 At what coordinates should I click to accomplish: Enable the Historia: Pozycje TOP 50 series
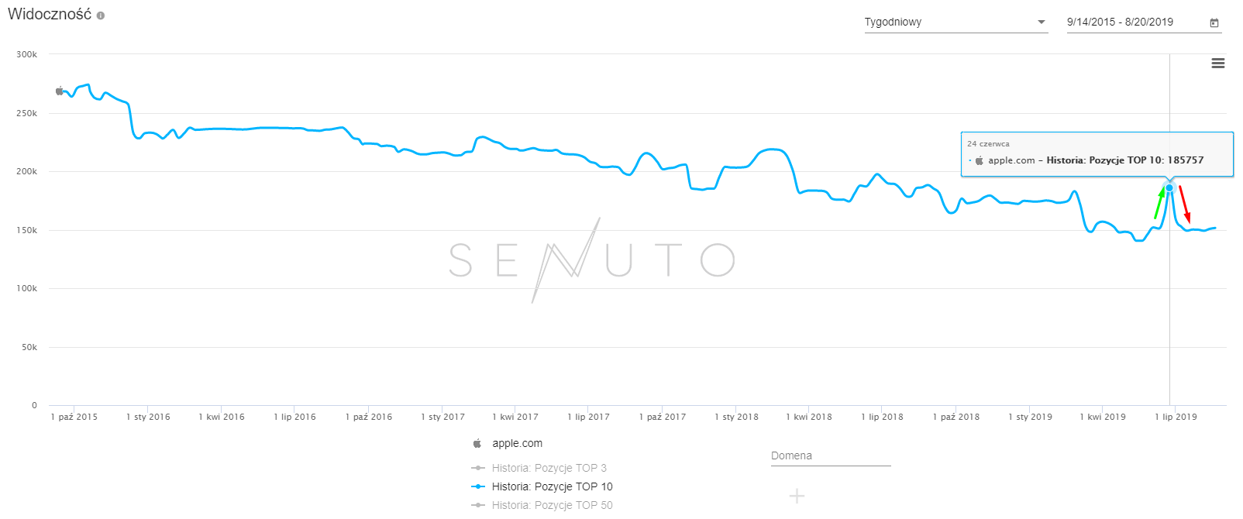(552, 505)
